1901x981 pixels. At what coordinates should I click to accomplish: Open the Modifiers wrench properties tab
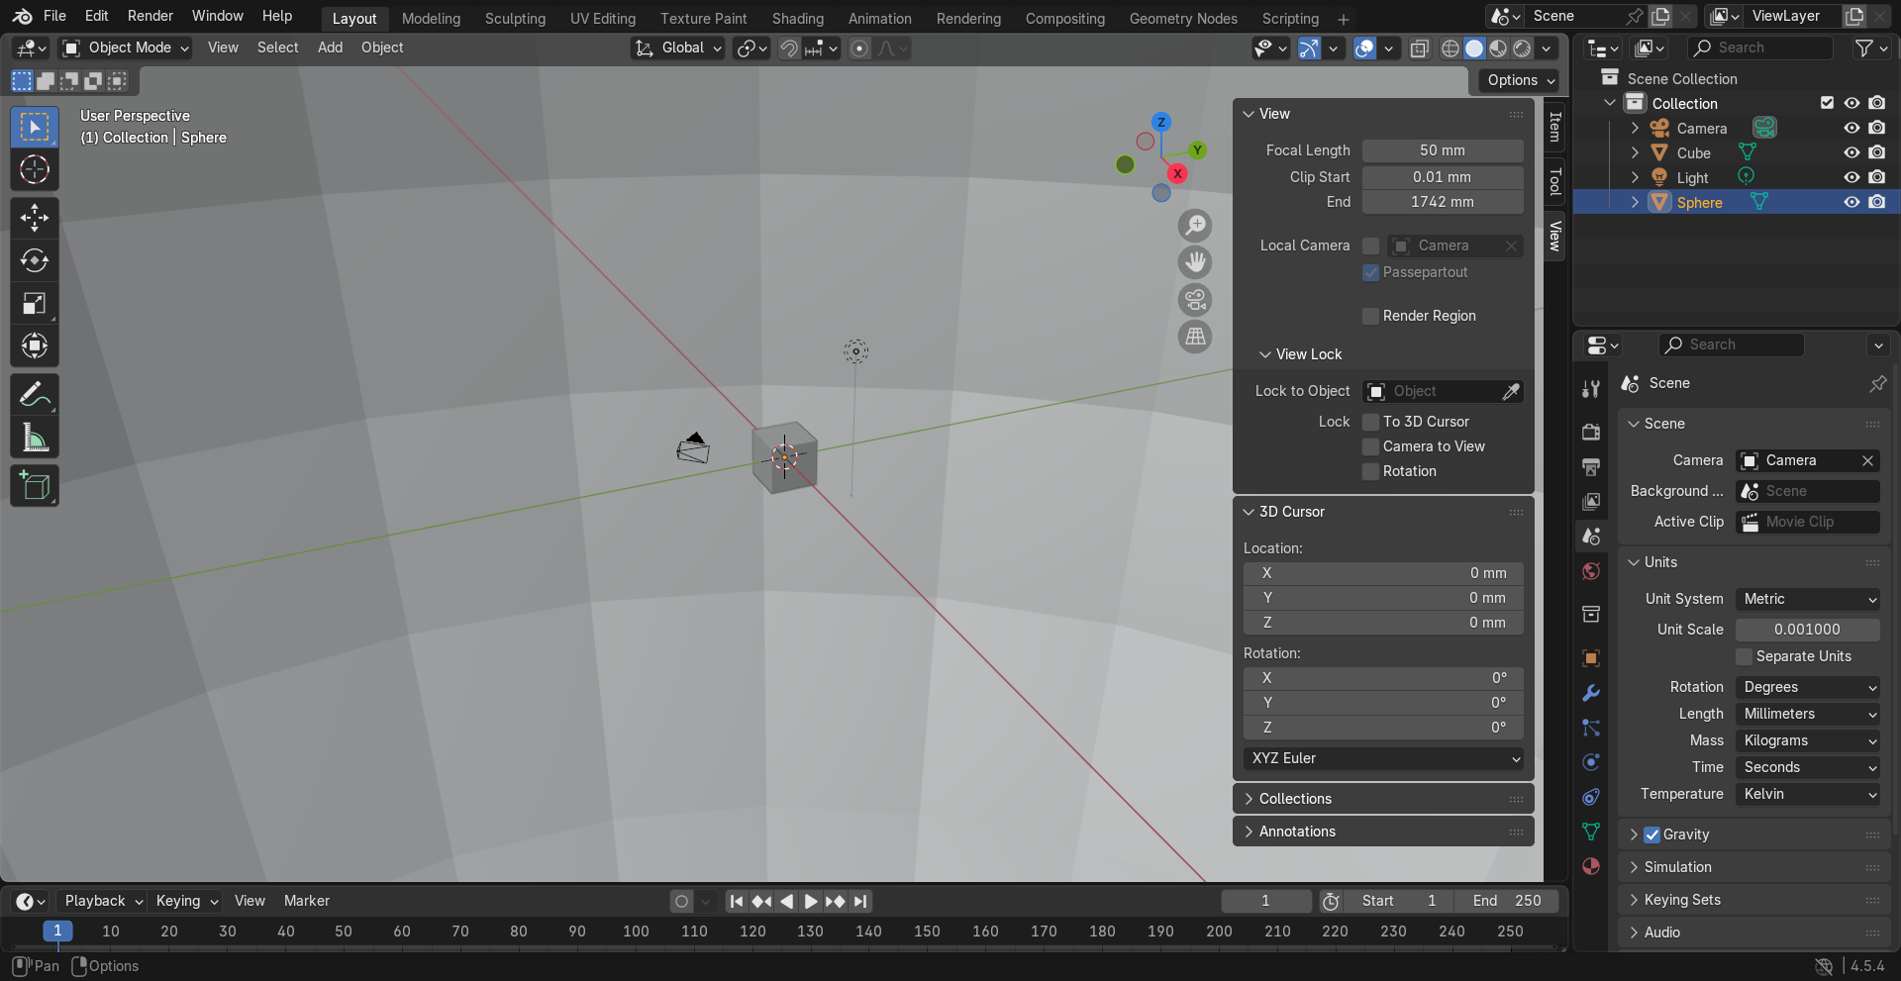(1591, 693)
